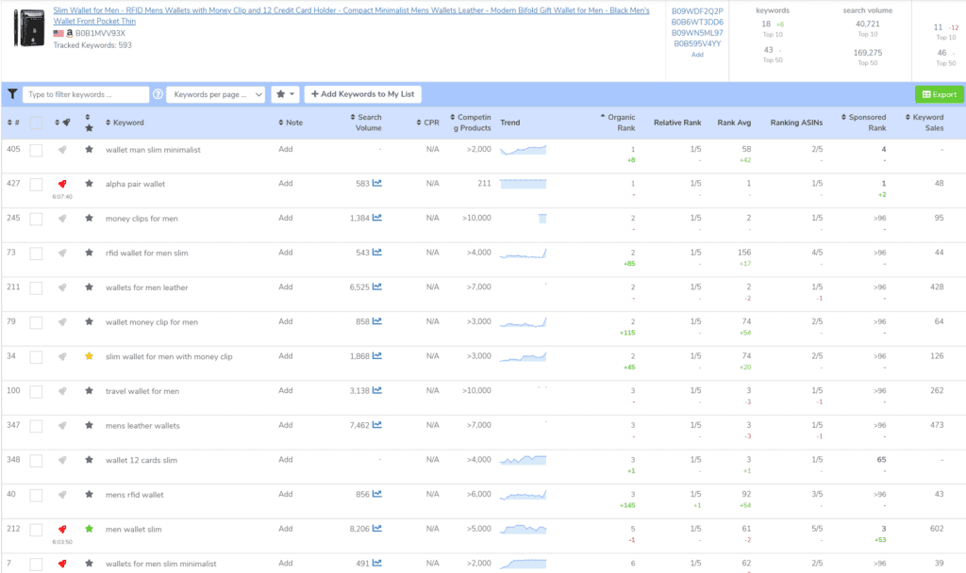Viewport: 966px width, 573px height.
Task: Check the select-all checkbox in table header
Action: click(36, 123)
